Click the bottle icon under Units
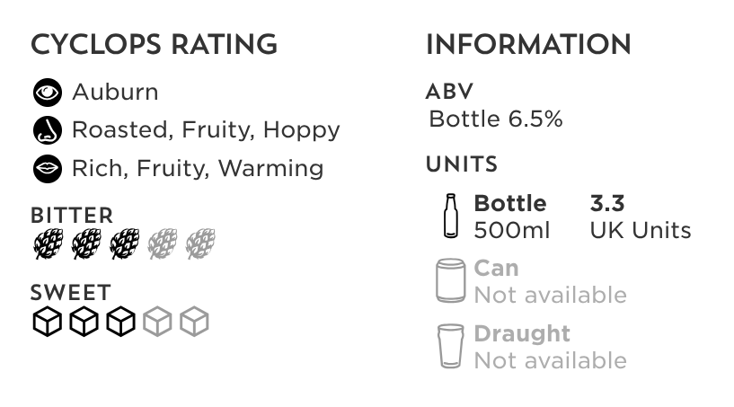Viewport: 734px width, 407px height. click(x=450, y=216)
